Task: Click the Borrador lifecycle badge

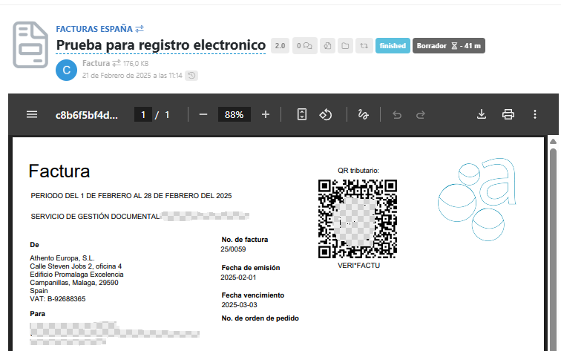Action: [448, 46]
